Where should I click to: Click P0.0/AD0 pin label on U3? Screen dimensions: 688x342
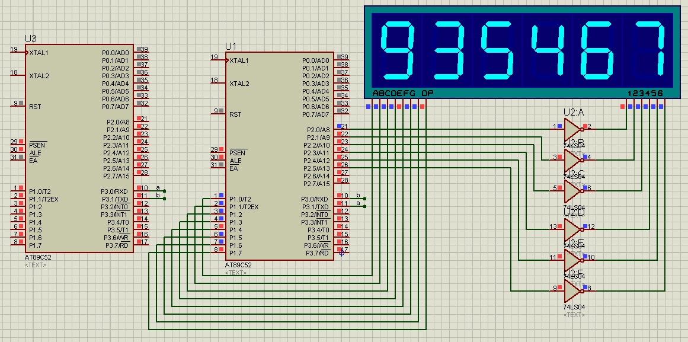[x=116, y=52]
